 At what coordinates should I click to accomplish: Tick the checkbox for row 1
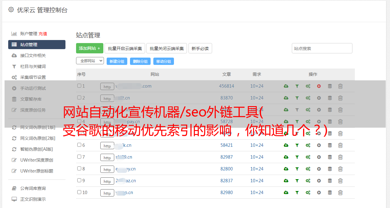tap(79, 86)
